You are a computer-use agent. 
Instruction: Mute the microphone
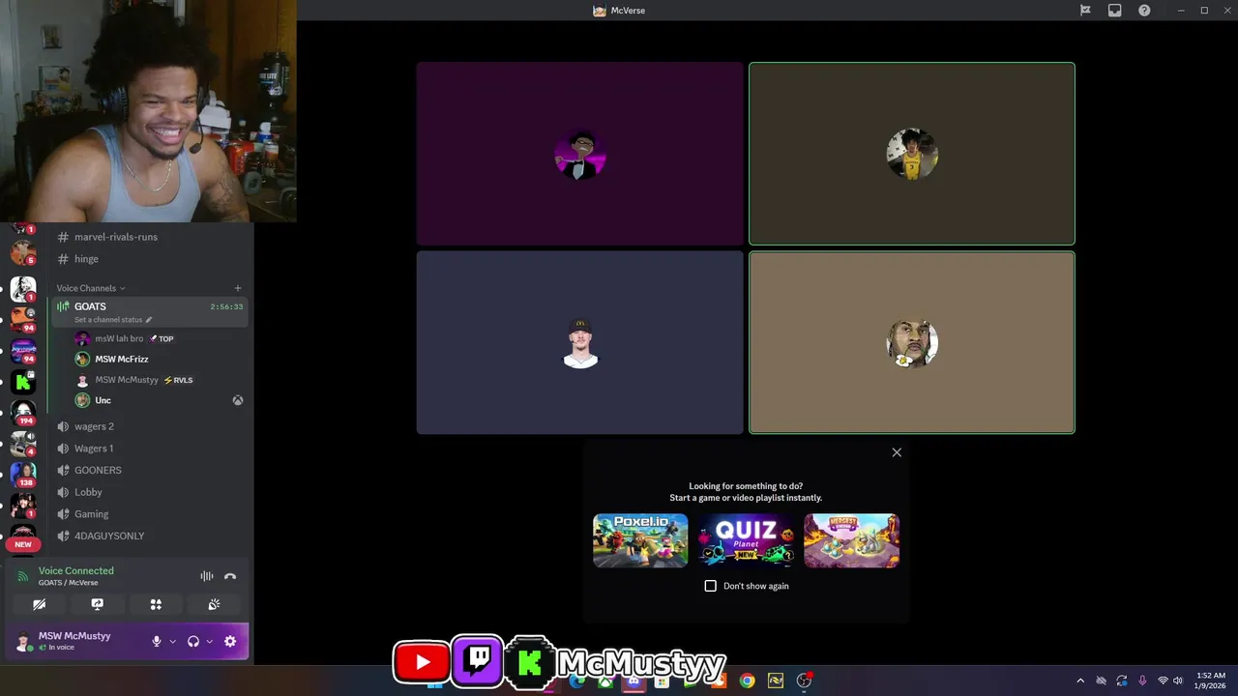click(x=156, y=641)
